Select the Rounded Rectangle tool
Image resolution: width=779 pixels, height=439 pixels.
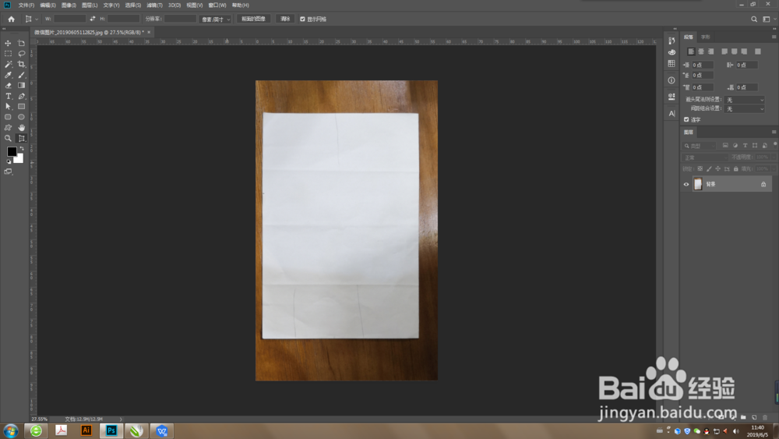click(x=8, y=117)
